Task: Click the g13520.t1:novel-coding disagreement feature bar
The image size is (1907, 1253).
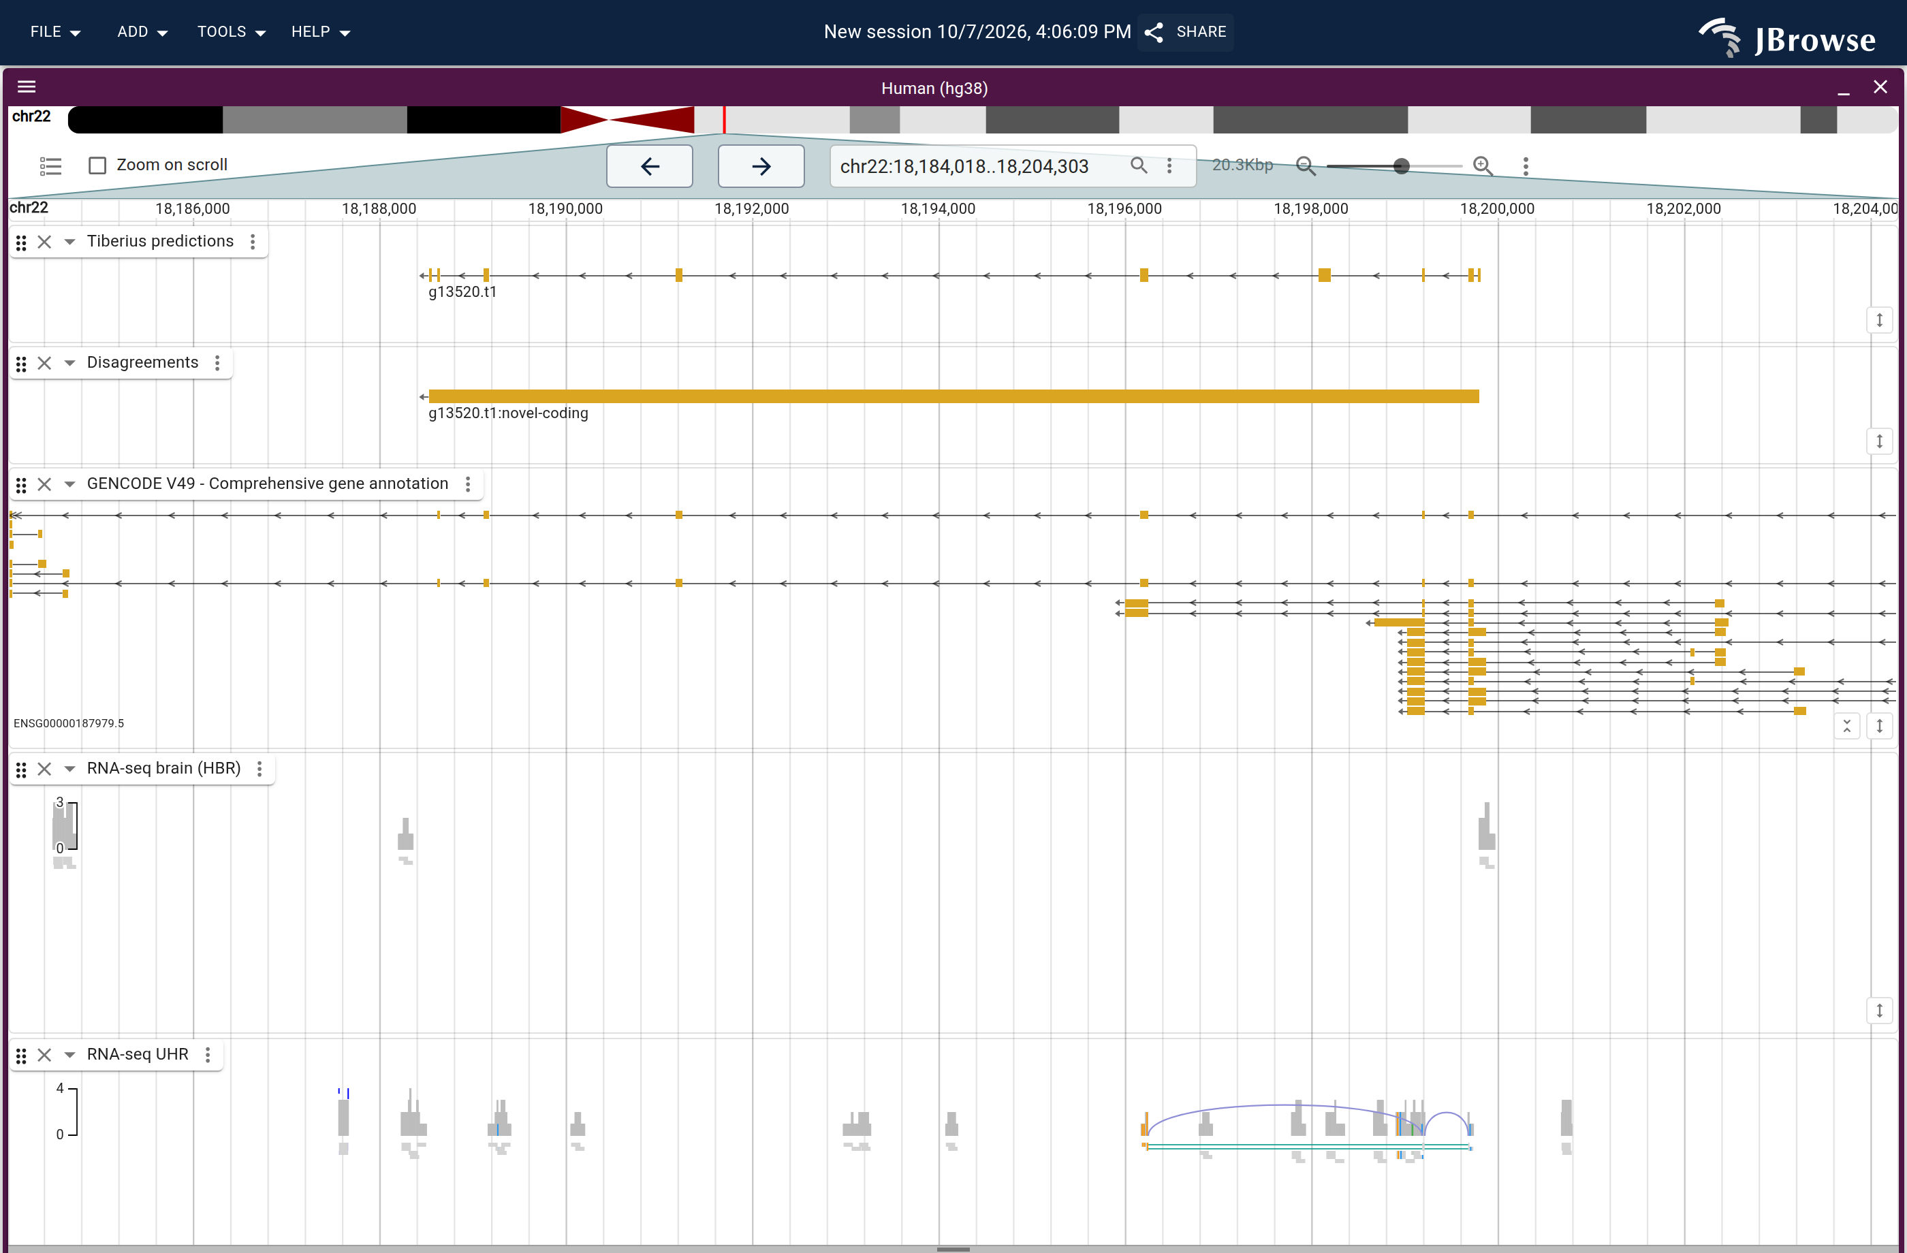Action: [953, 396]
